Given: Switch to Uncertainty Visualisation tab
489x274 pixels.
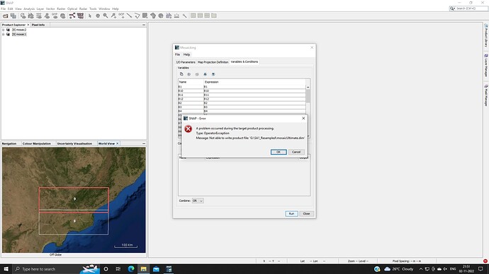Looking at the screenshot, I should [x=74, y=143].
